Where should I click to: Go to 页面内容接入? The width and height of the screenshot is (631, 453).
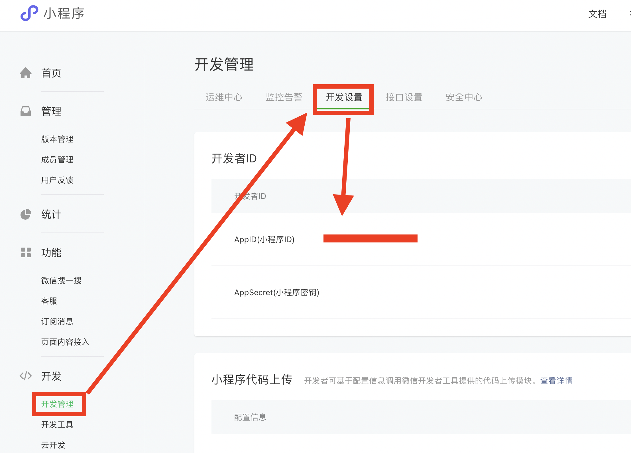(65, 342)
